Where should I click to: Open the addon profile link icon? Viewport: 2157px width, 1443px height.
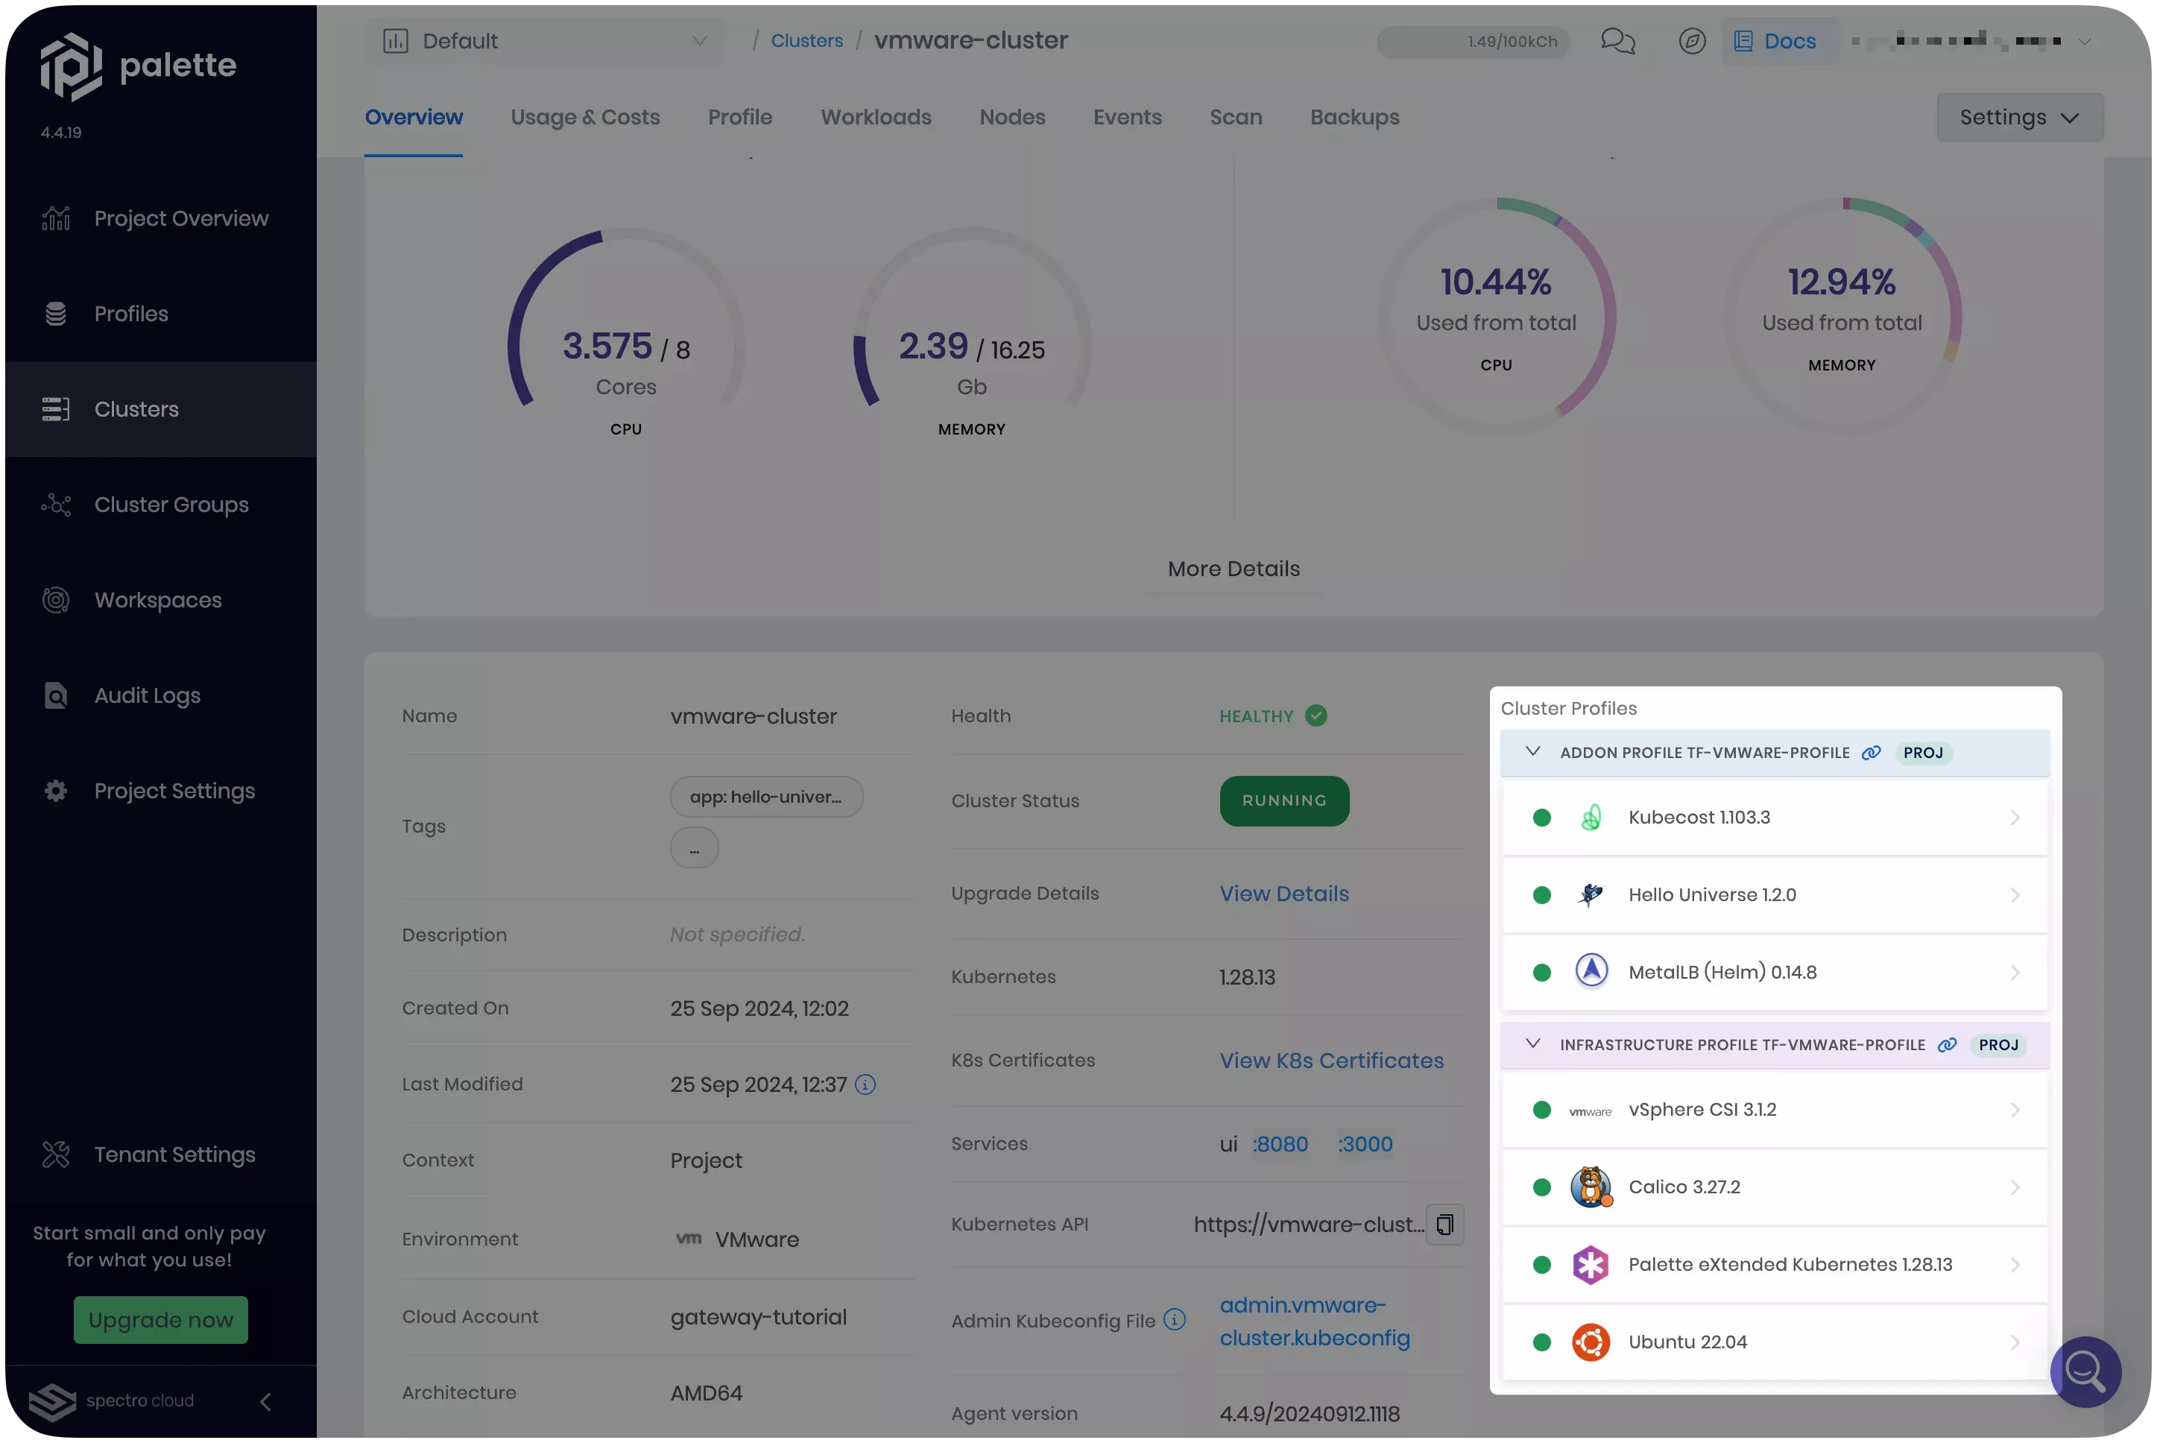click(x=1871, y=753)
